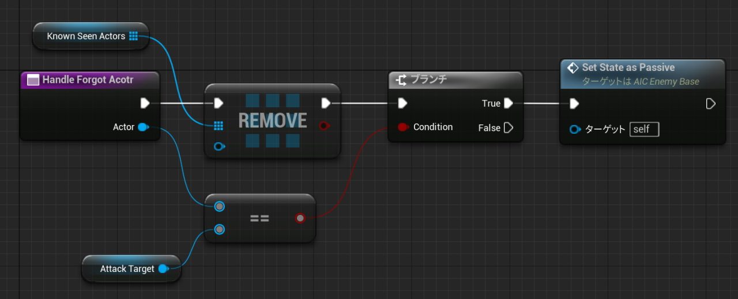
Task: Click Set State as Passive execution input pin
Action: (x=574, y=104)
